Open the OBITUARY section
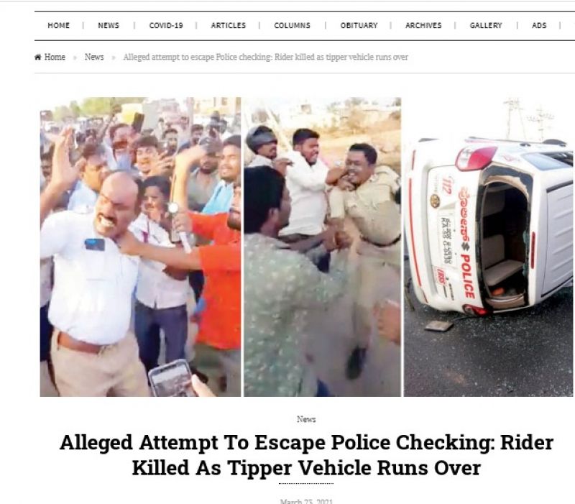575x504 pixels. 359,25
